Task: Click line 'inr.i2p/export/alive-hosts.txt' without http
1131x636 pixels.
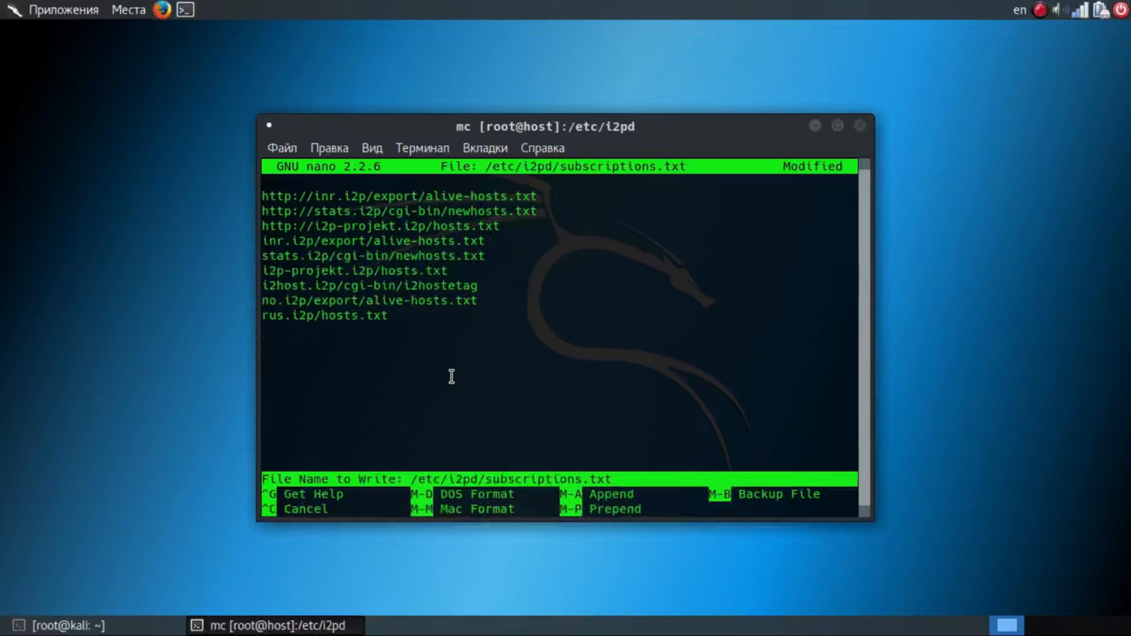Action: tap(373, 241)
